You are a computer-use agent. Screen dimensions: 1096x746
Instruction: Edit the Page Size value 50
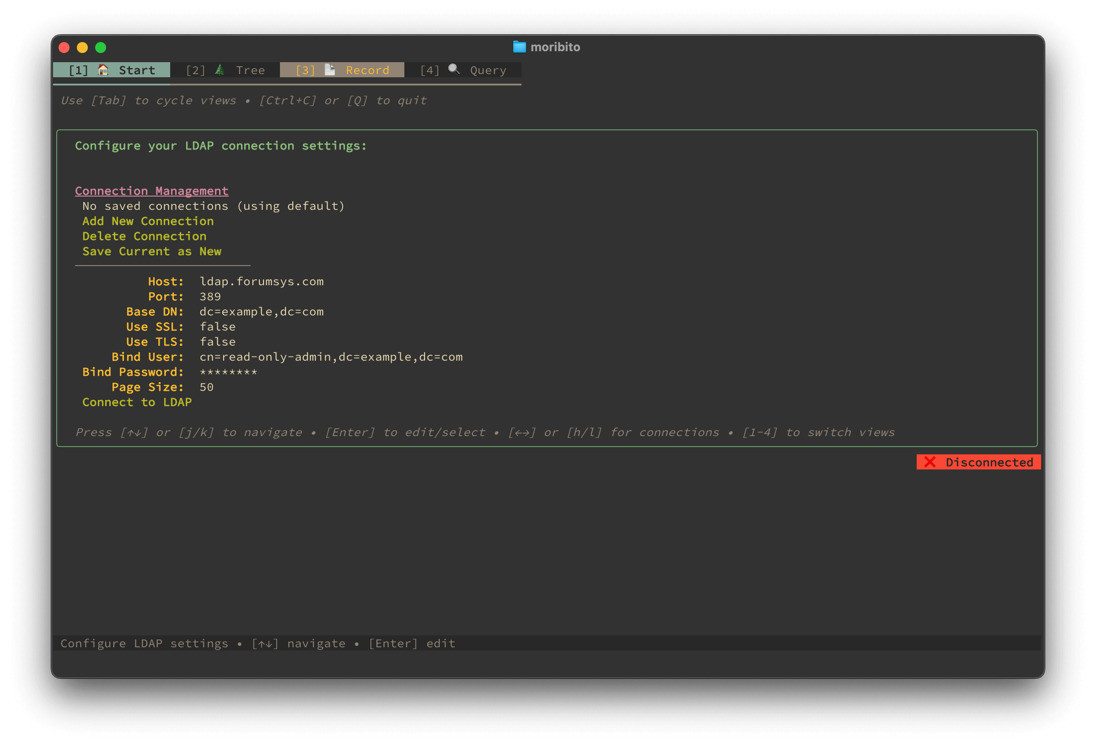207,387
